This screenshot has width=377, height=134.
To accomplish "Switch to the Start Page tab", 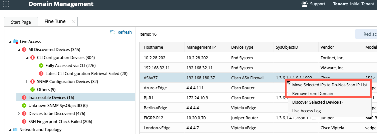I will click(21, 22).
